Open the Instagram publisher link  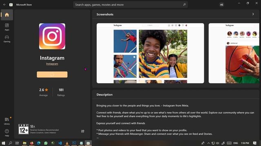coord(52,64)
